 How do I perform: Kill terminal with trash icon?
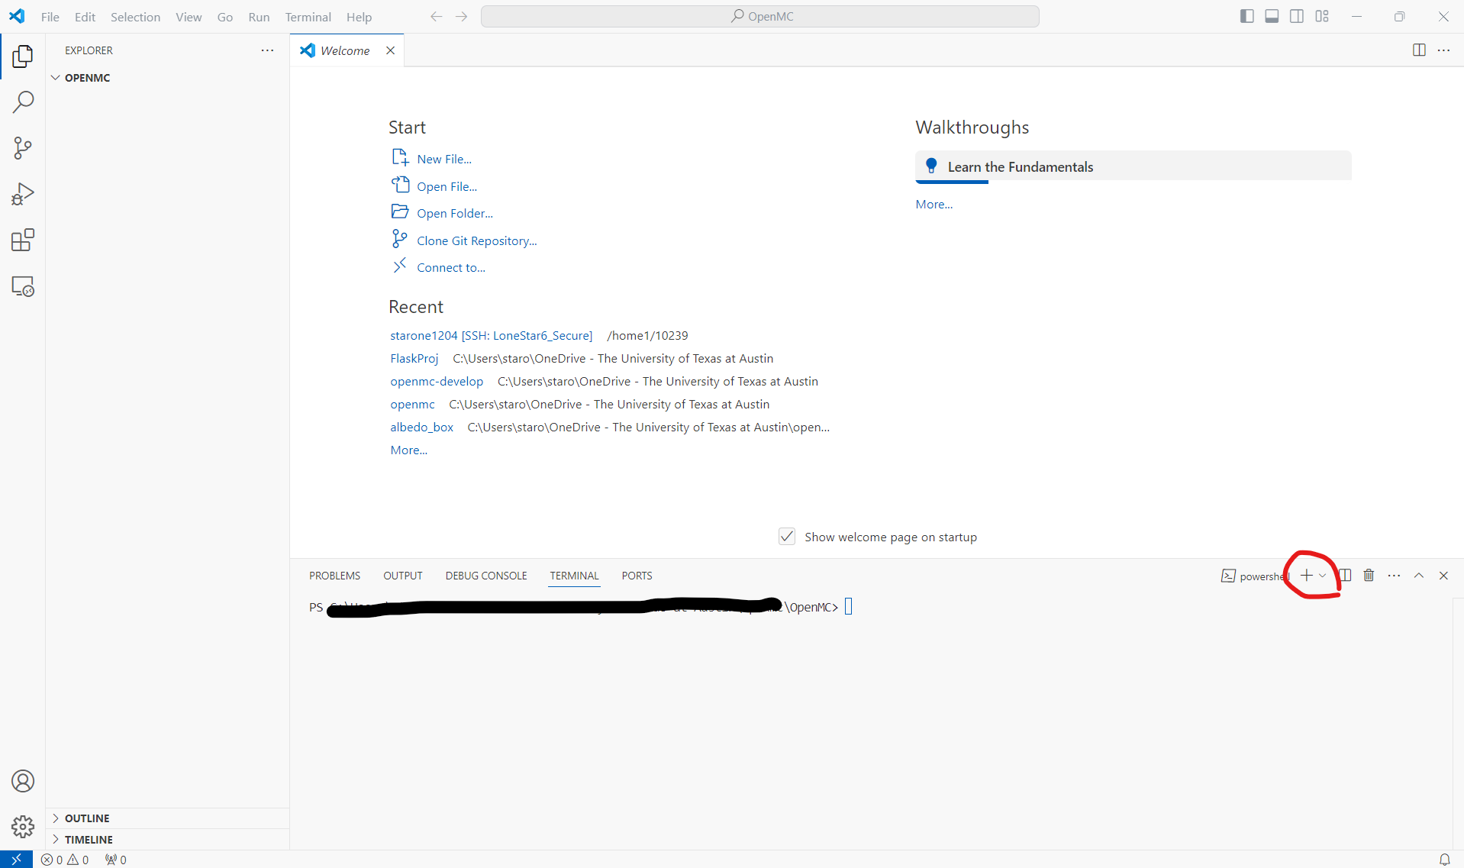point(1369,576)
